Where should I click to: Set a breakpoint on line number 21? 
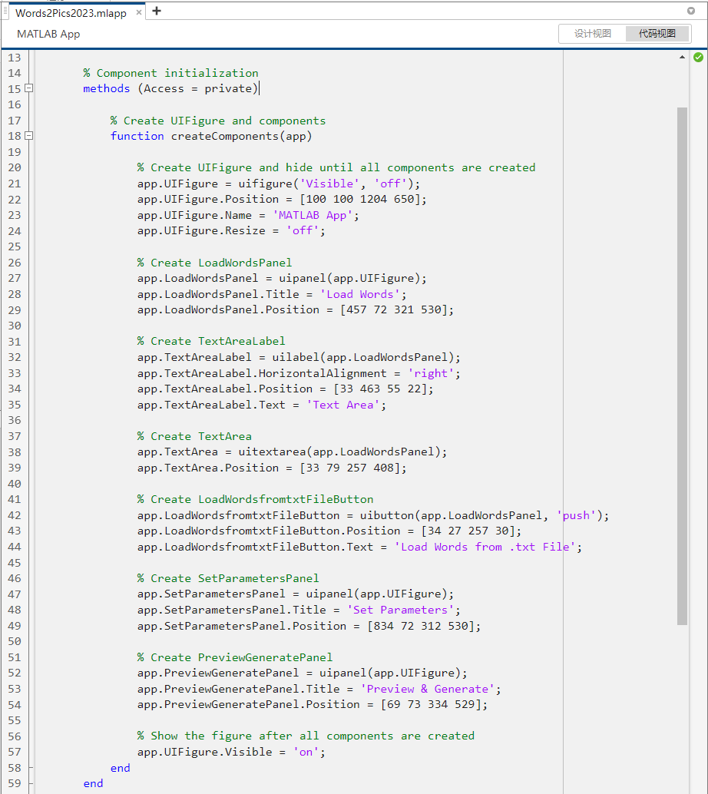coord(15,183)
